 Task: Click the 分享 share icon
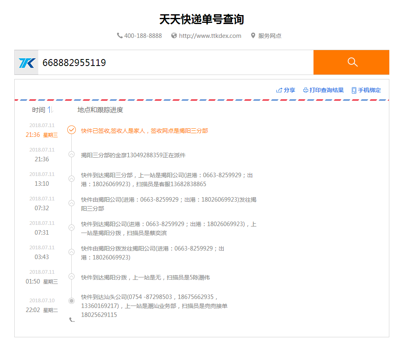(x=279, y=90)
